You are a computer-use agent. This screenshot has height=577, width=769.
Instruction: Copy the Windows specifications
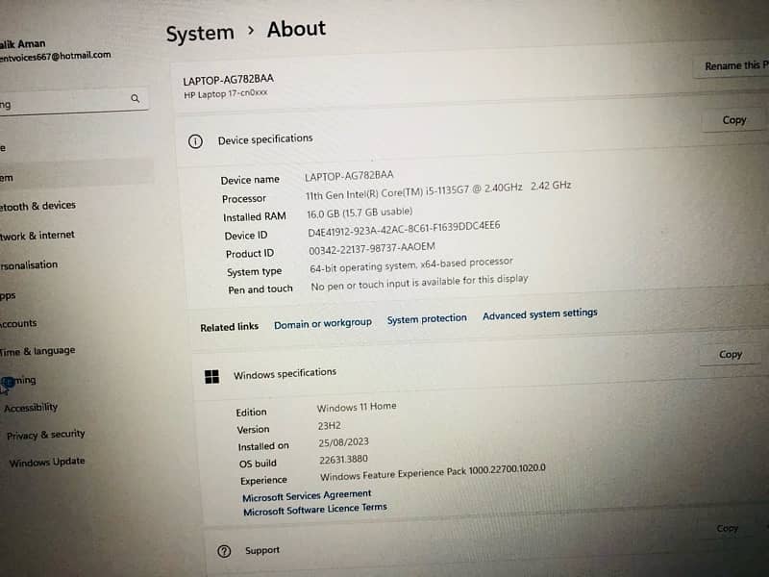point(731,355)
